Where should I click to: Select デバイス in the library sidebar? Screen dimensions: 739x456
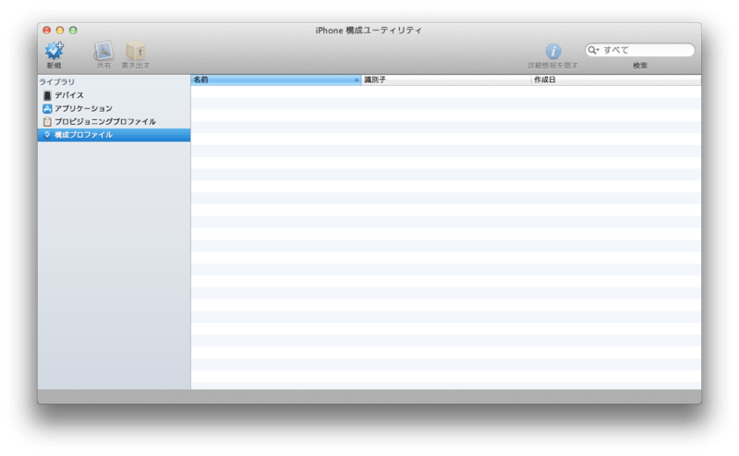[x=68, y=95]
